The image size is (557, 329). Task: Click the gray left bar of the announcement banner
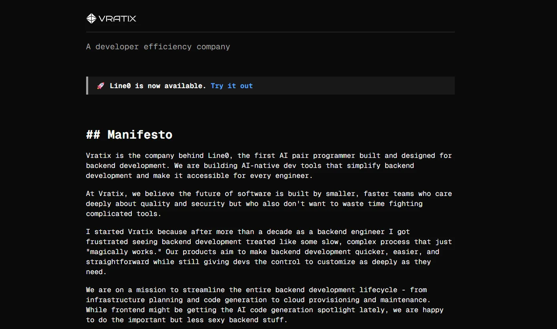point(87,86)
